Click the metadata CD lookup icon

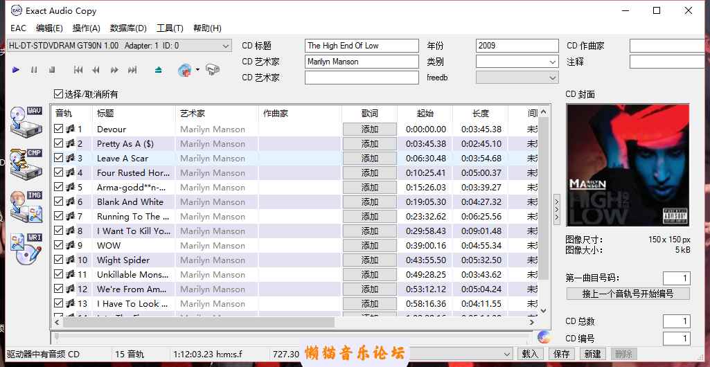click(185, 70)
